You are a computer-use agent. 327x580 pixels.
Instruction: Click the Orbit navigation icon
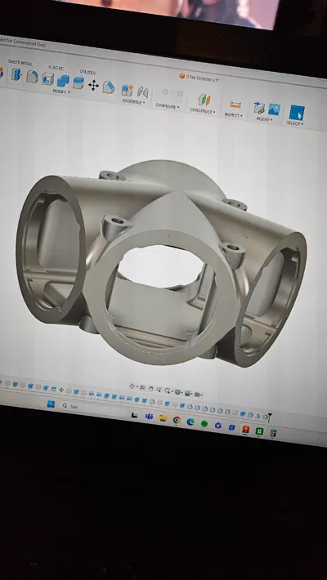132,386
